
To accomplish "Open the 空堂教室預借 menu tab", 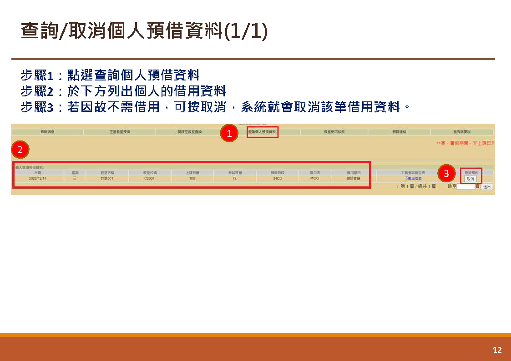I will click(x=120, y=132).
